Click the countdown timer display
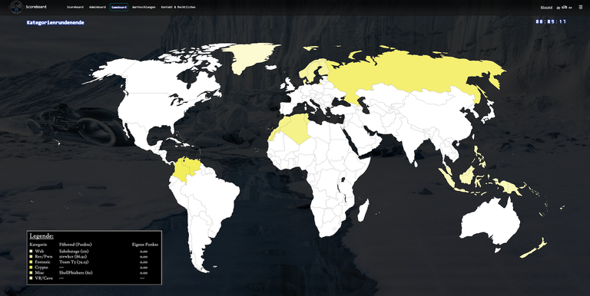Screen dimensions: 590x296 pyautogui.click(x=551, y=21)
